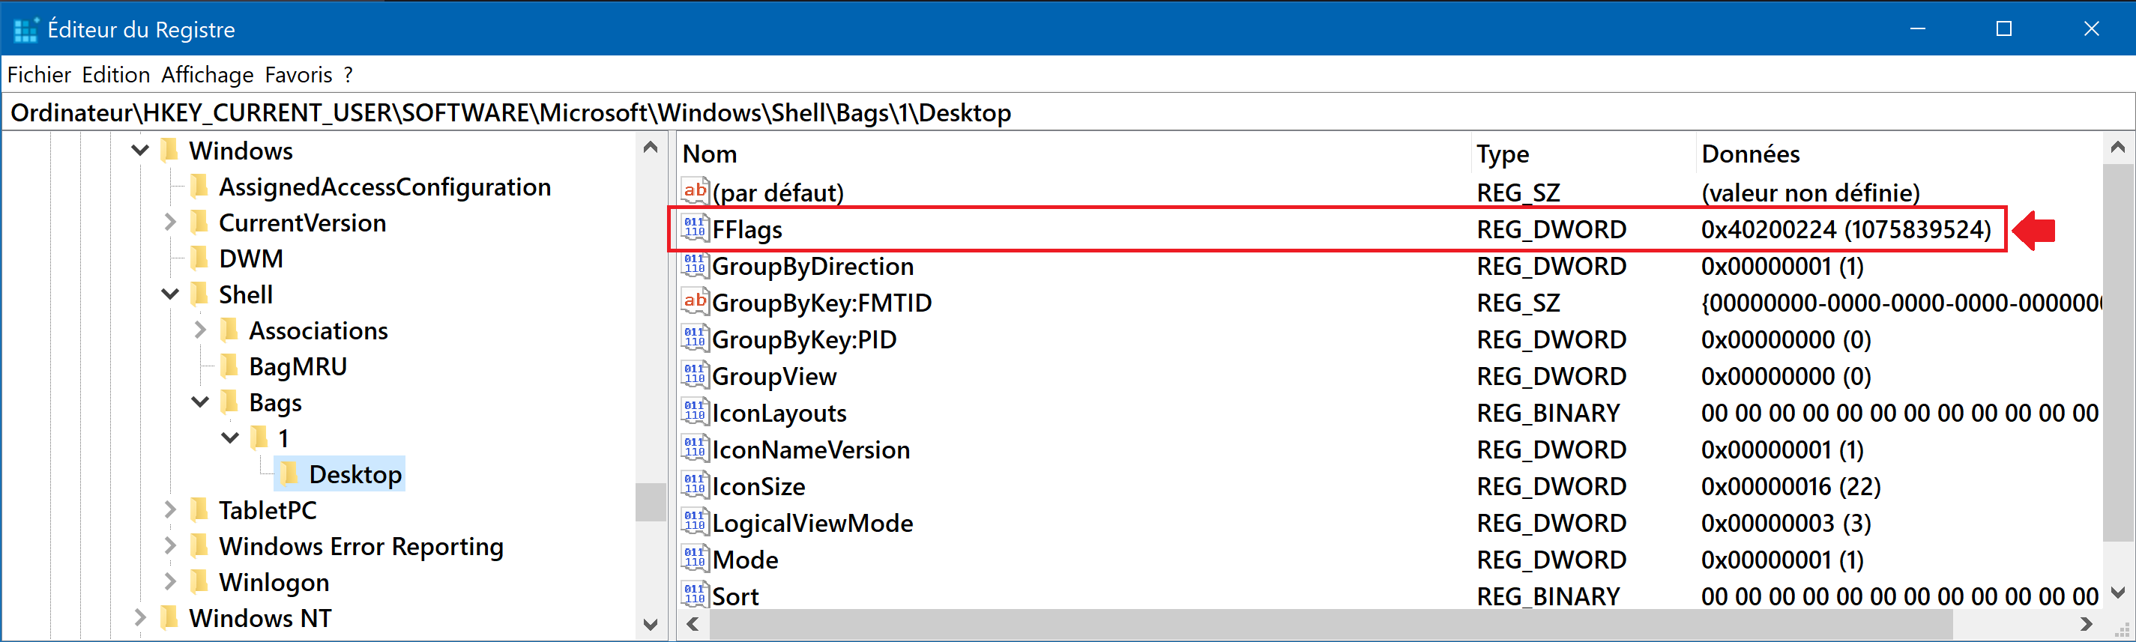This screenshot has width=2136, height=642.
Task: Open the Fichier menu
Action: coord(39,75)
